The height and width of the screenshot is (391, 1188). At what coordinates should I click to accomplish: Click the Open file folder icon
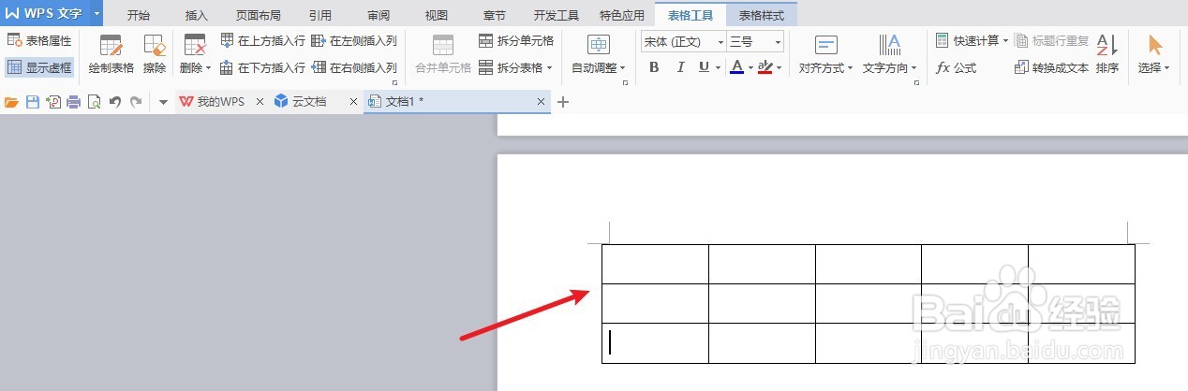(12, 102)
